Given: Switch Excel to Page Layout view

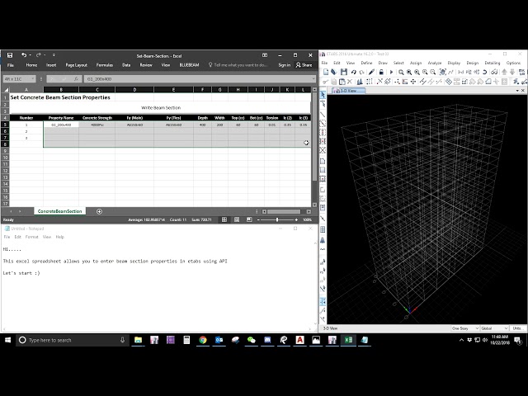Looking at the screenshot, I should tap(237, 219).
